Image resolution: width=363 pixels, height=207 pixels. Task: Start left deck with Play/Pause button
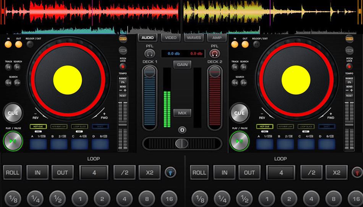click(x=13, y=141)
